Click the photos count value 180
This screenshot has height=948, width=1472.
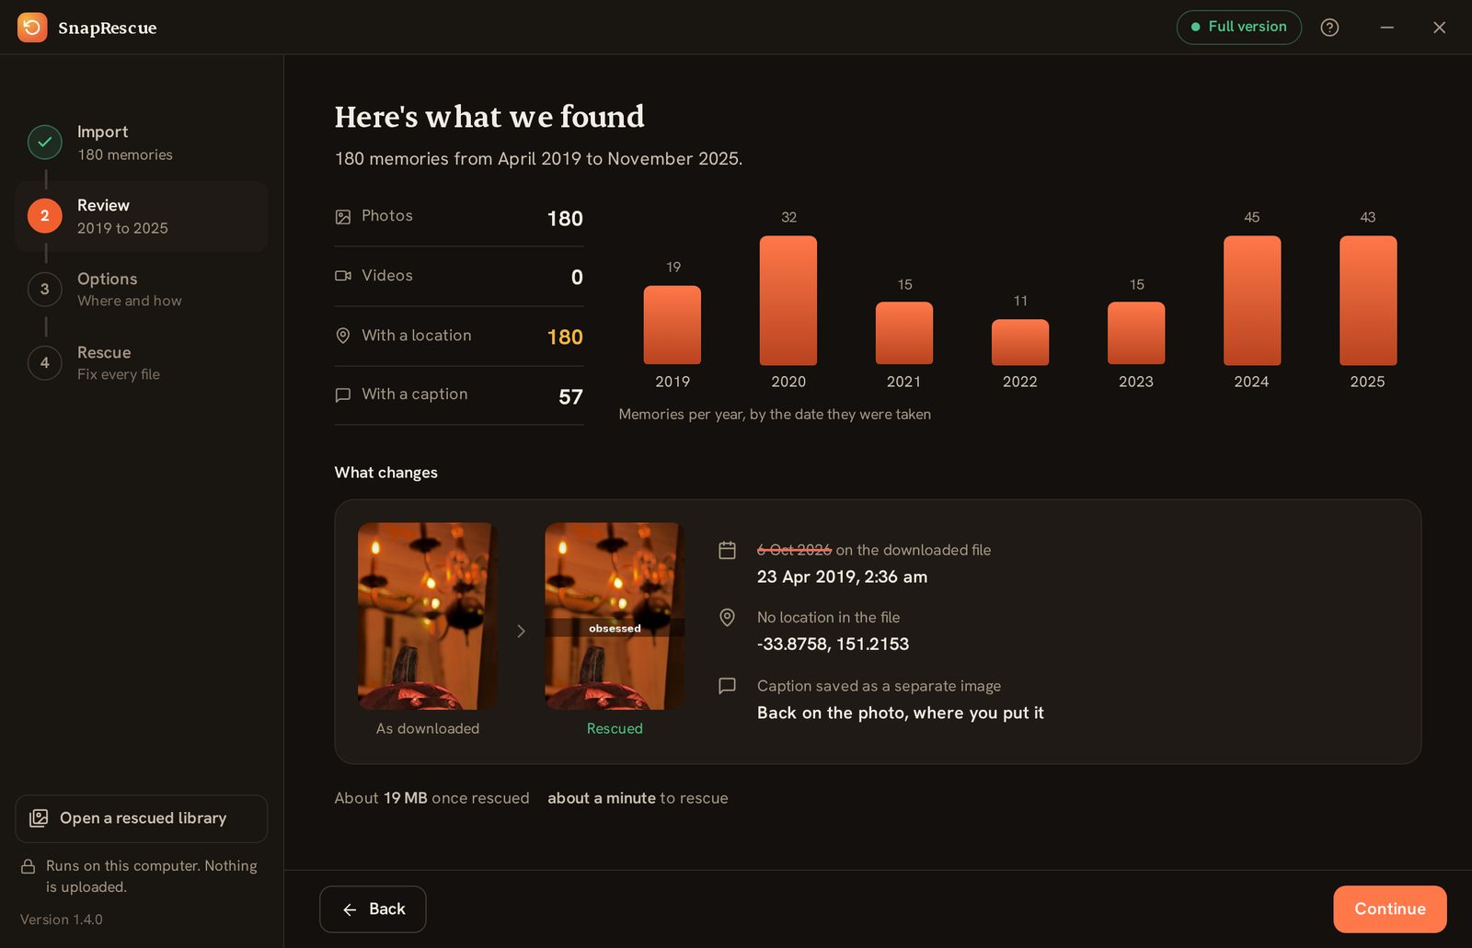coord(565,219)
